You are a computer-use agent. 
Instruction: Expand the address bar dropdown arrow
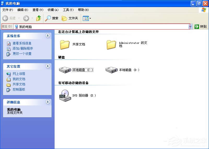tap(190, 27)
